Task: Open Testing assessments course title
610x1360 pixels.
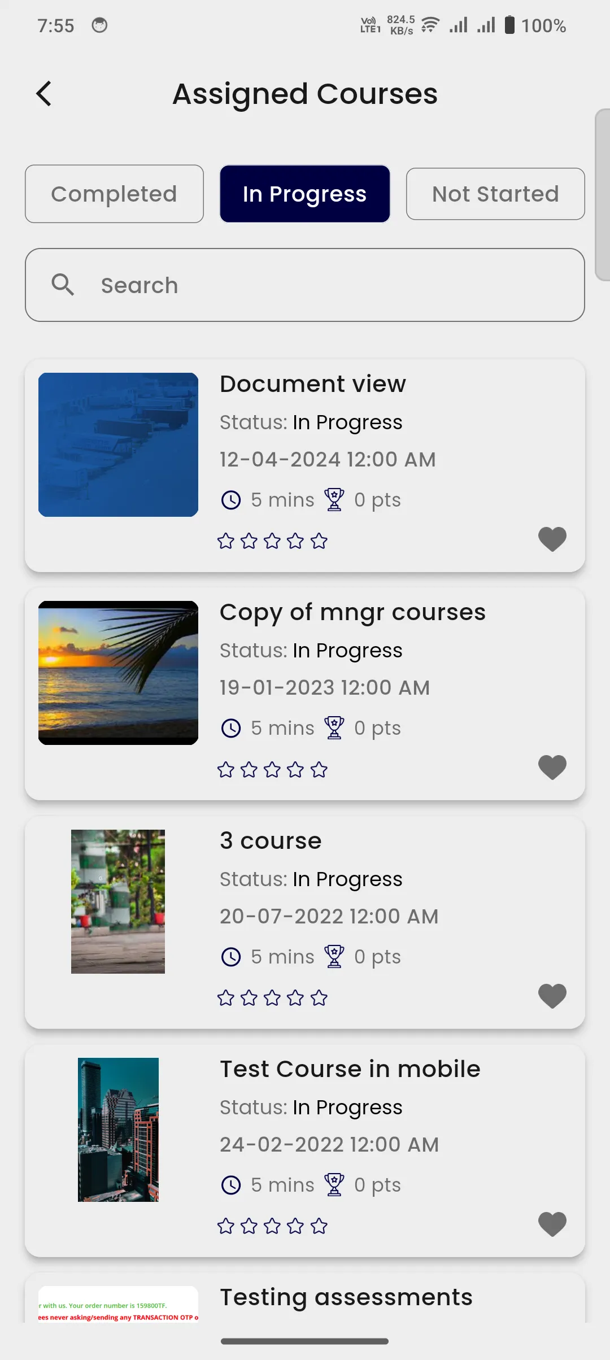Action: pyautogui.click(x=346, y=1297)
